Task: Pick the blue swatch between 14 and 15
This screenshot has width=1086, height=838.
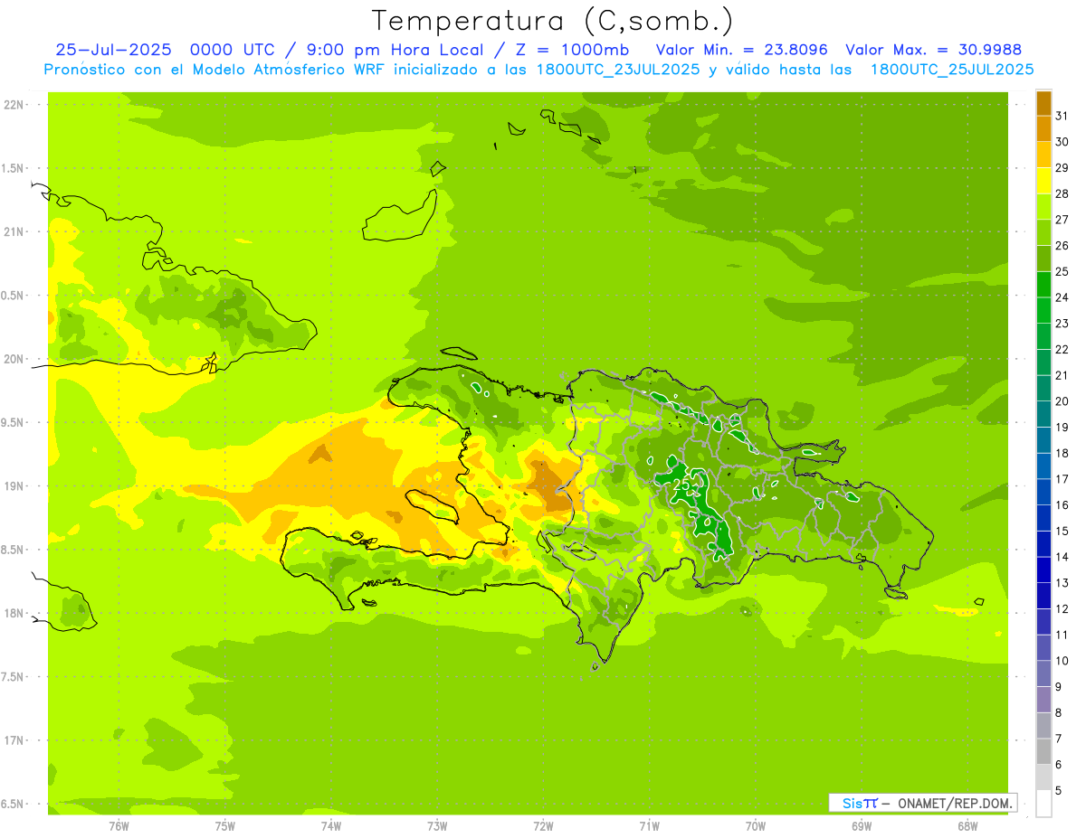Action: pyautogui.click(x=1043, y=544)
